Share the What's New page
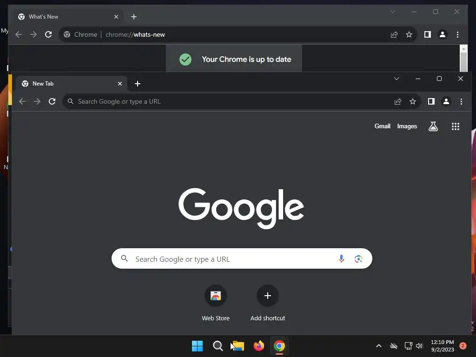The image size is (476, 357). 394,34
